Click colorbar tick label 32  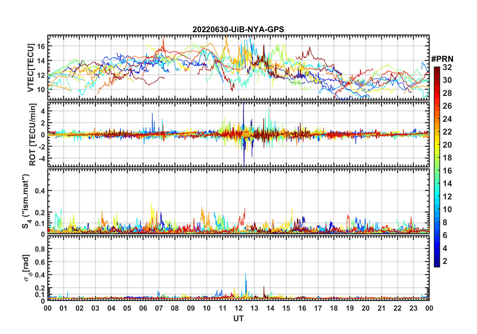click(x=447, y=67)
